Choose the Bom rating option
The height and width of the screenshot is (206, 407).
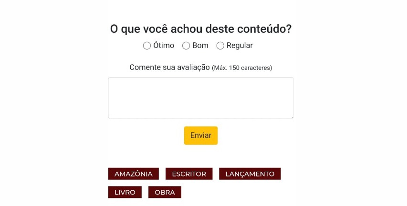click(186, 46)
